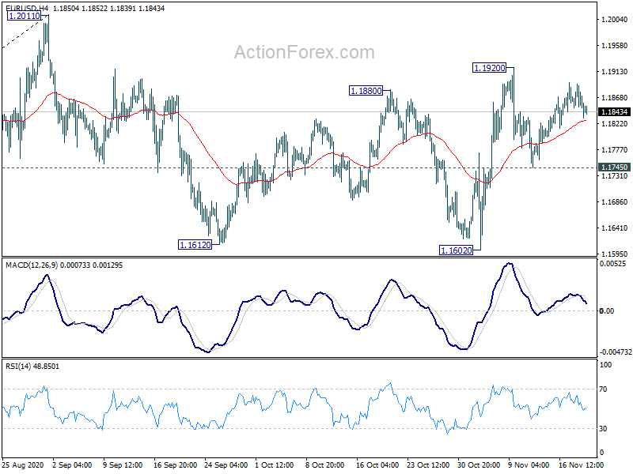
Task: Click the RSI 100 axis label
Action: click(x=606, y=365)
